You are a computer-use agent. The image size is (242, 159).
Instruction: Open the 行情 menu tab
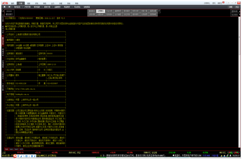[x=20, y=3]
